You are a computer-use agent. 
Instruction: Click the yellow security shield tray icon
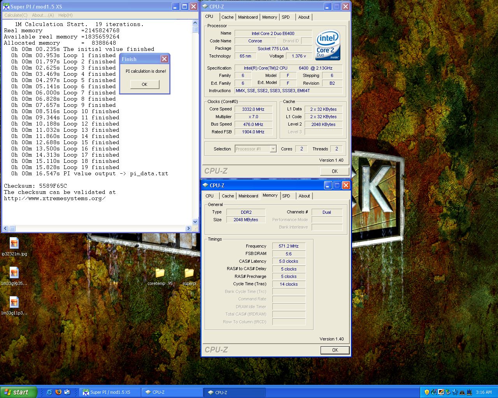coord(427,392)
